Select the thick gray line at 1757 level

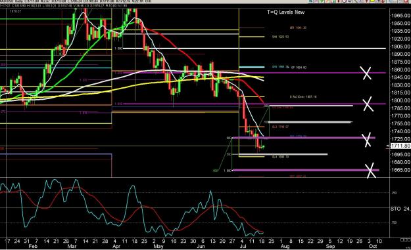coord(310,122)
